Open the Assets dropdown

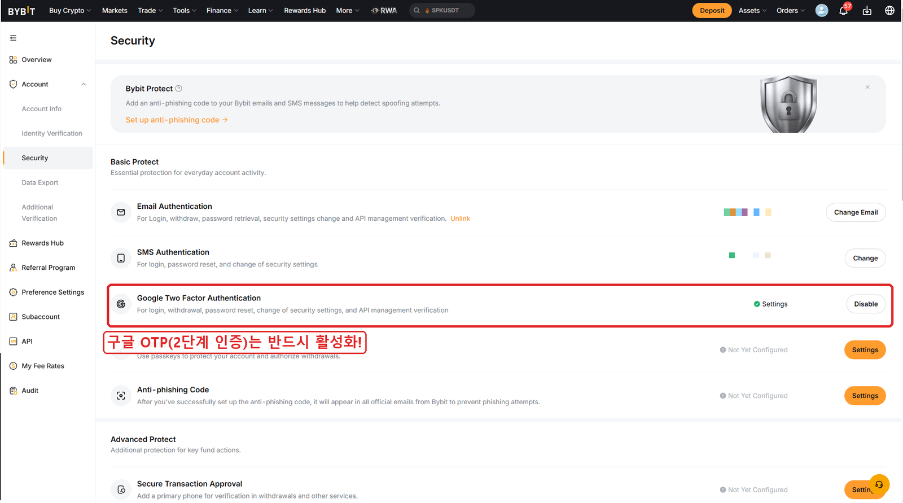752,10
